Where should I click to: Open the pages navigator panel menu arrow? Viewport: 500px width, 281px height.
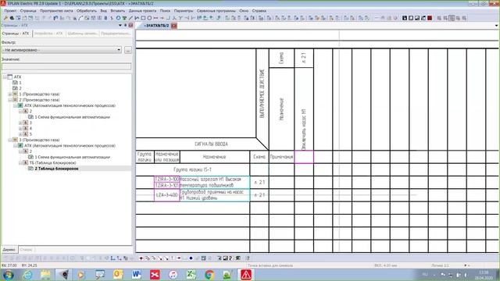pyautogui.click(x=120, y=25)
